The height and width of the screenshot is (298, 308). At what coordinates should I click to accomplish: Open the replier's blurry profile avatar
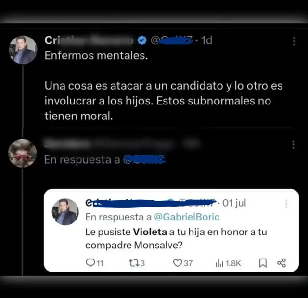point(23,153)
